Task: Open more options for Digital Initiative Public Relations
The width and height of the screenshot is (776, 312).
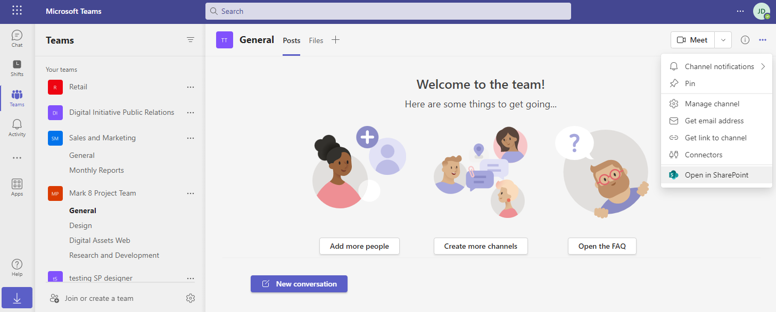Action: pos(191,112)
